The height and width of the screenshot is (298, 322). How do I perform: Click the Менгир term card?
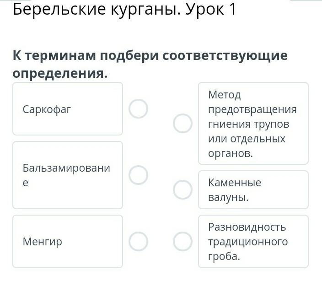point(68,241)
